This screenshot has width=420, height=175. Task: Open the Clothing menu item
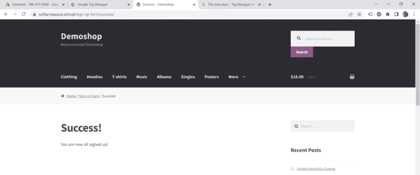[69, 77]
